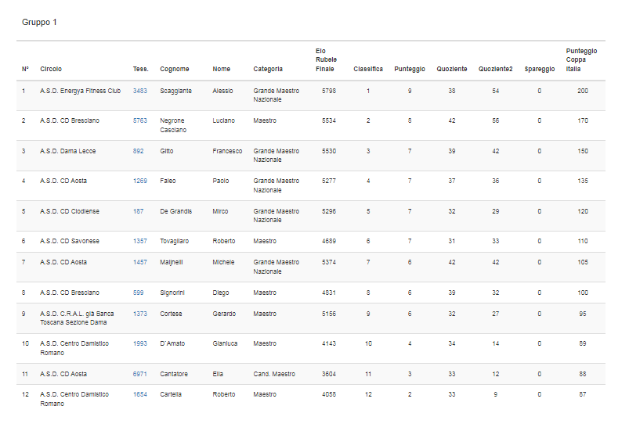Click the A.S.D. Energya Fitness Club cell
The width and height of the screenshot is (629, 431).
(81, 91)
